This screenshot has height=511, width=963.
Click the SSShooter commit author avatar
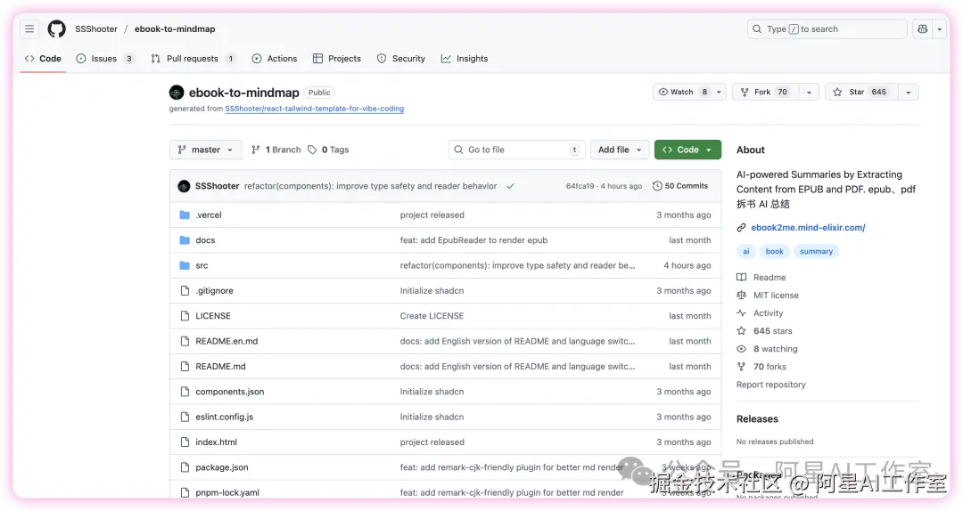coord(184,186)
